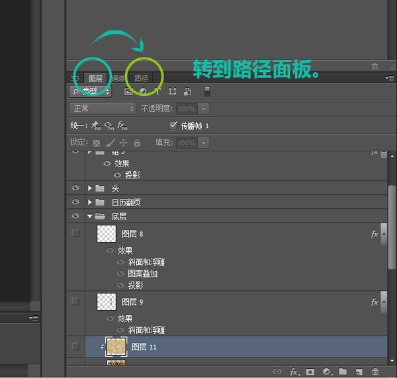This screenshot has width=397, height=378.
Task: Click the link layers icon
Action: tap(277, 371)
